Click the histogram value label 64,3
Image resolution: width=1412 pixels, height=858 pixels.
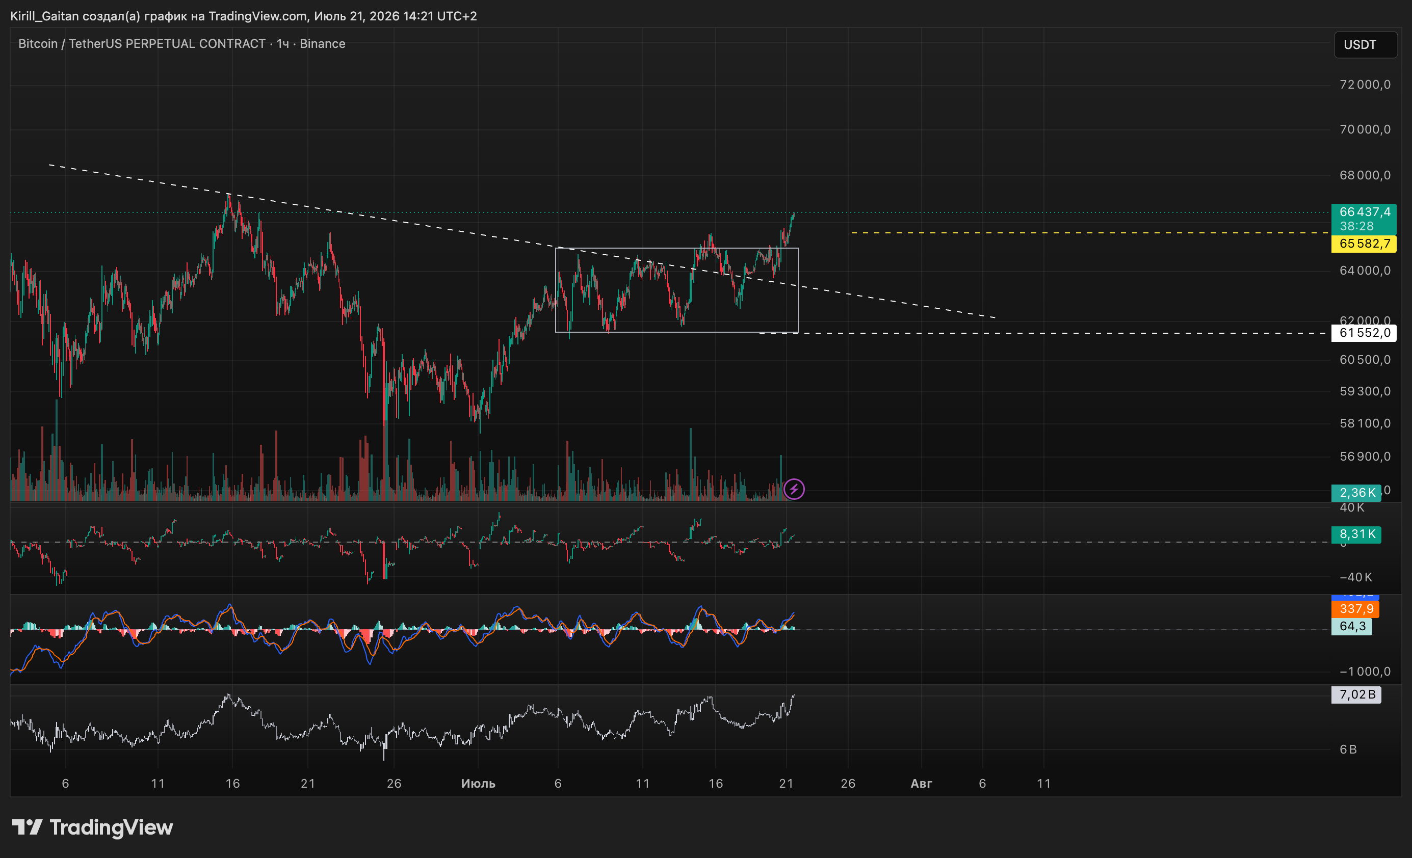tap(1351, 627)
